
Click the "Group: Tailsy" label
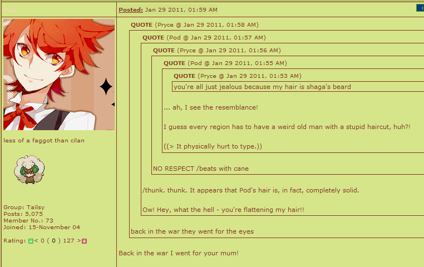pos(24,207)
